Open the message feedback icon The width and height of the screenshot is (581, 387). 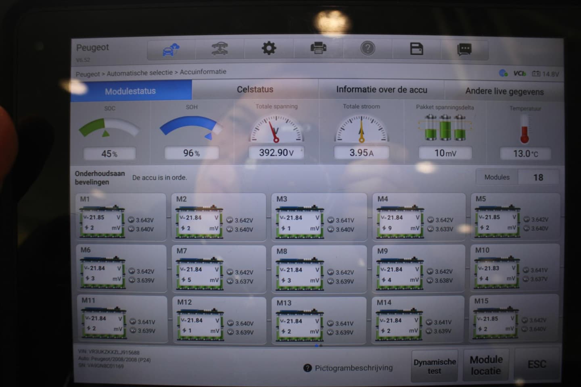pos(464,50)
